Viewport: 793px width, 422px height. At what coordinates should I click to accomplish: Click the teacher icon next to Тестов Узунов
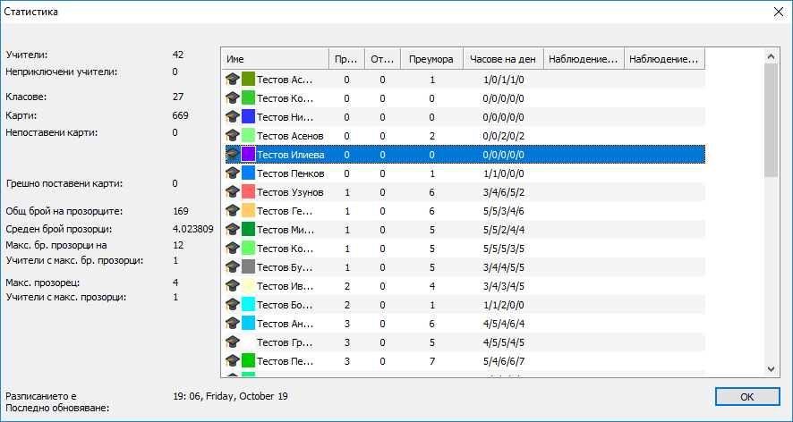(233, 192)
